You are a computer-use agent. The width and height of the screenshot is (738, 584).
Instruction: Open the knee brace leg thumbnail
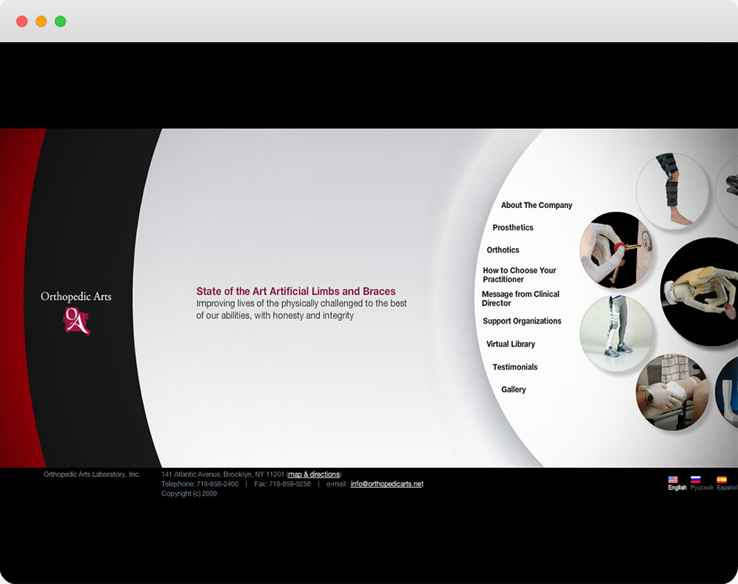click(x=672, y=190)
